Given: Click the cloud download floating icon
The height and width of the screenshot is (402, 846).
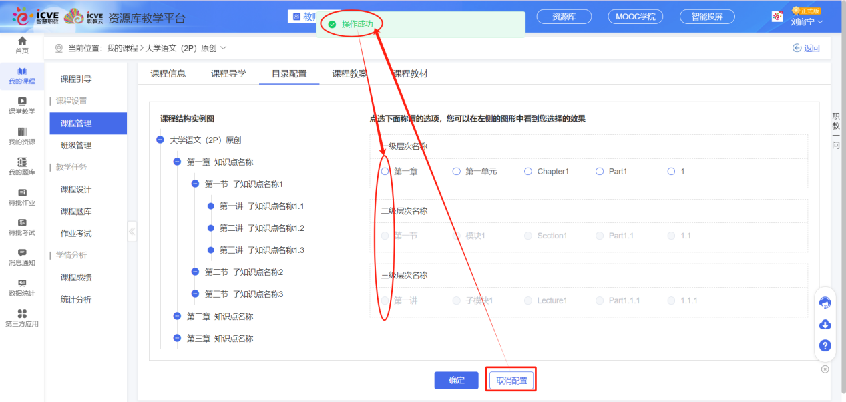Looking at the screenshot, I should (x=825, y=324).
